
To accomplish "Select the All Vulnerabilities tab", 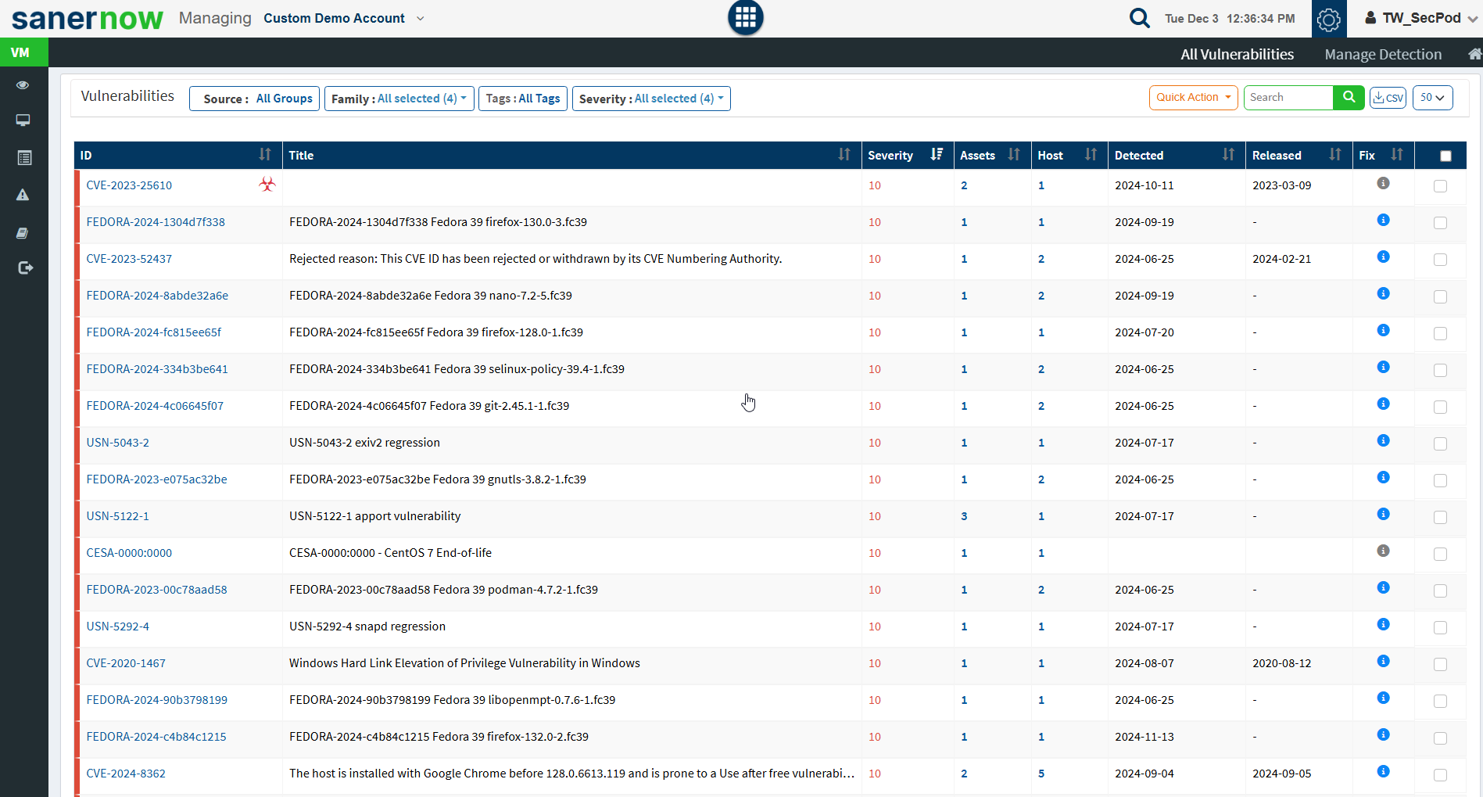I will pos(1237,54).
